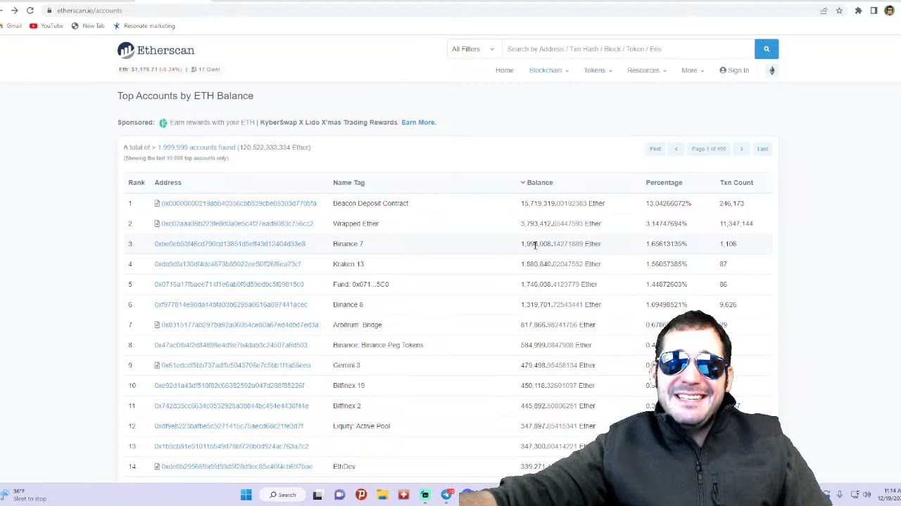The image size is (901, 506).
Task: Open the New Tab bookmark
Action: [88, 26]
